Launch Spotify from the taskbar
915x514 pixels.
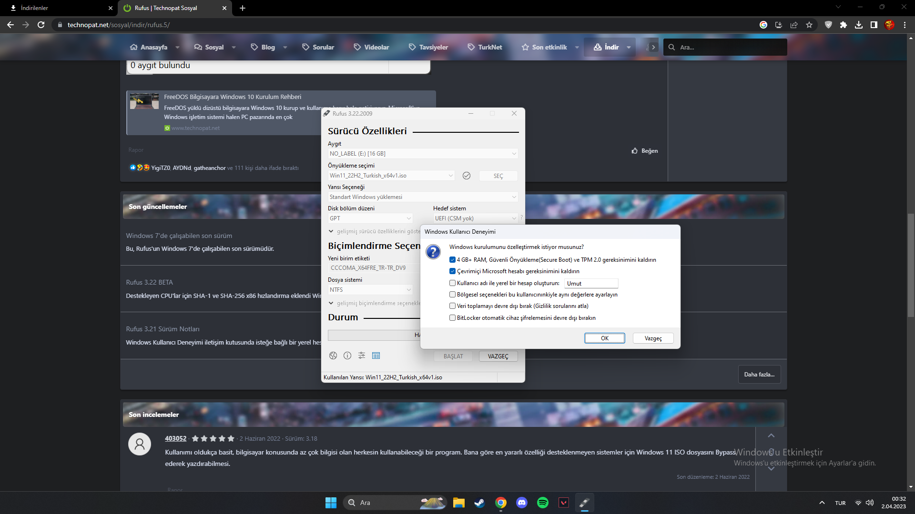tap(542, 503)
